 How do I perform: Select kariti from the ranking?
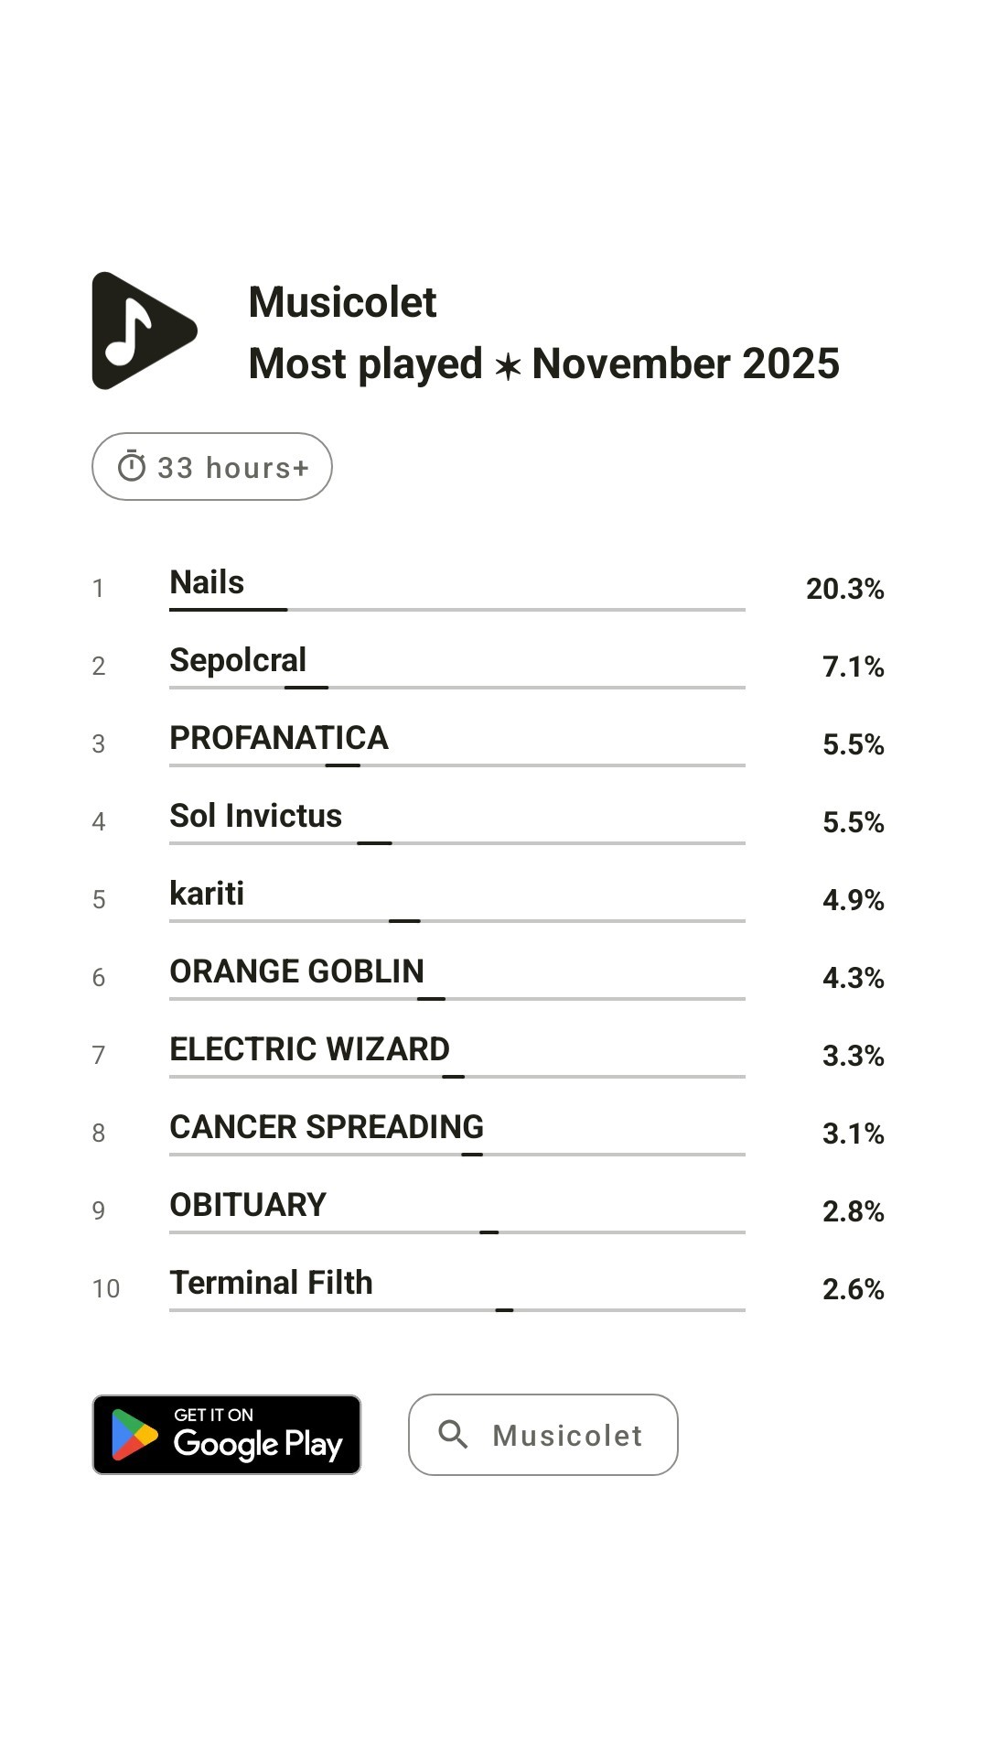pos(208,894)
